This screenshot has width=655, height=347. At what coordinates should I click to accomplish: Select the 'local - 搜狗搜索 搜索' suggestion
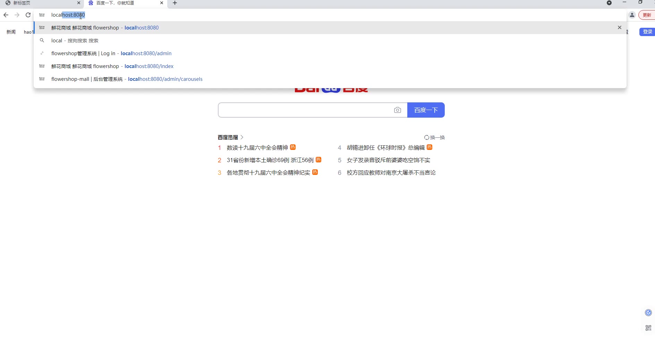pos(330,41)
